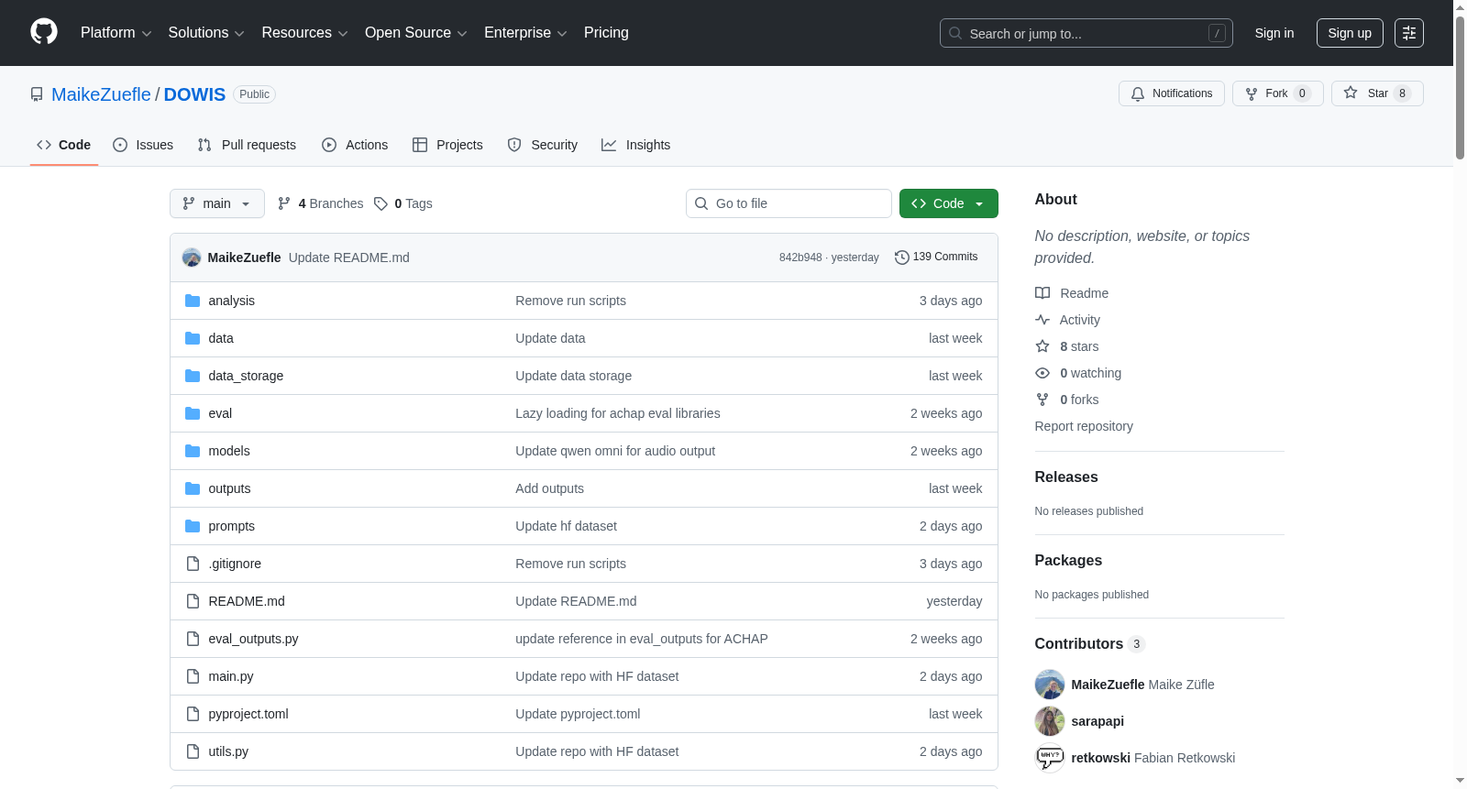Open the 4 Branches link
The image size is (1467, 789).
tap(321, 203)
